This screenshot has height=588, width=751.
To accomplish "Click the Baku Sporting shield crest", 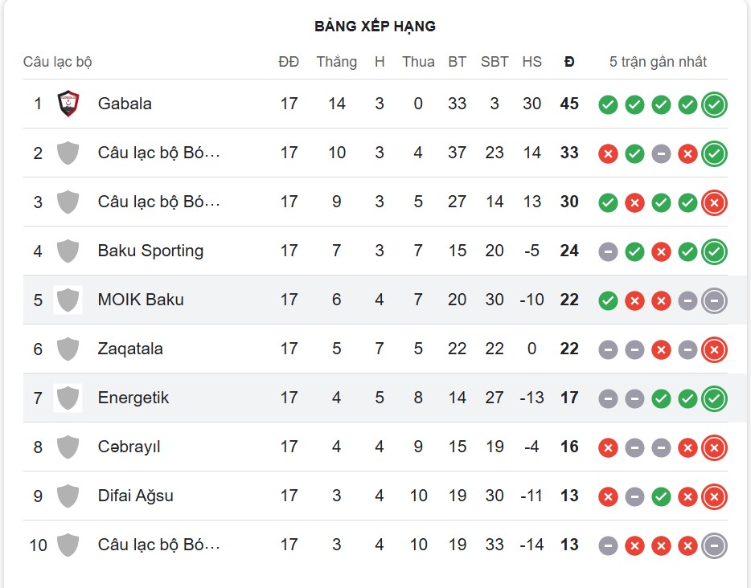I will click(68, 251).
